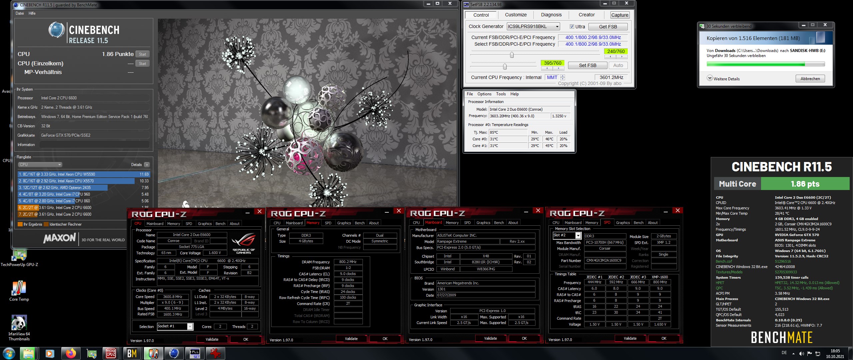Switch to BenchMate BM taskbar icon

pyautogui.click(x=132, y=353)
